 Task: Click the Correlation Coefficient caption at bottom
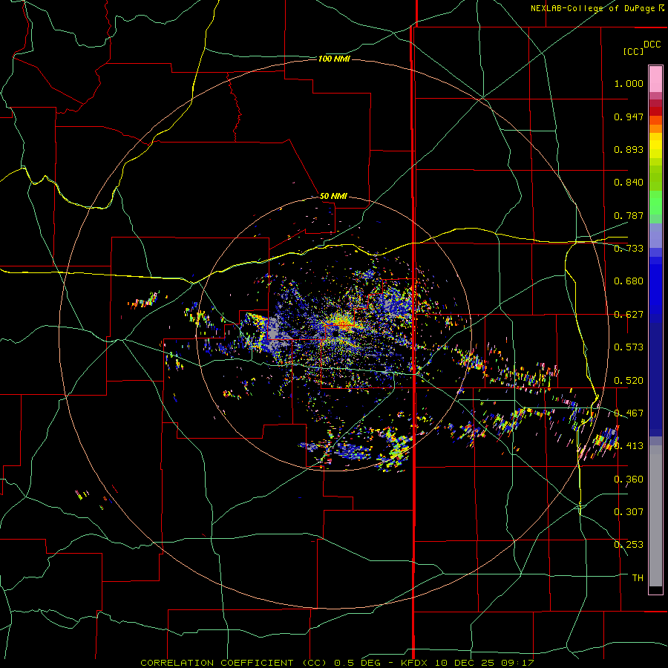point(337,663)
